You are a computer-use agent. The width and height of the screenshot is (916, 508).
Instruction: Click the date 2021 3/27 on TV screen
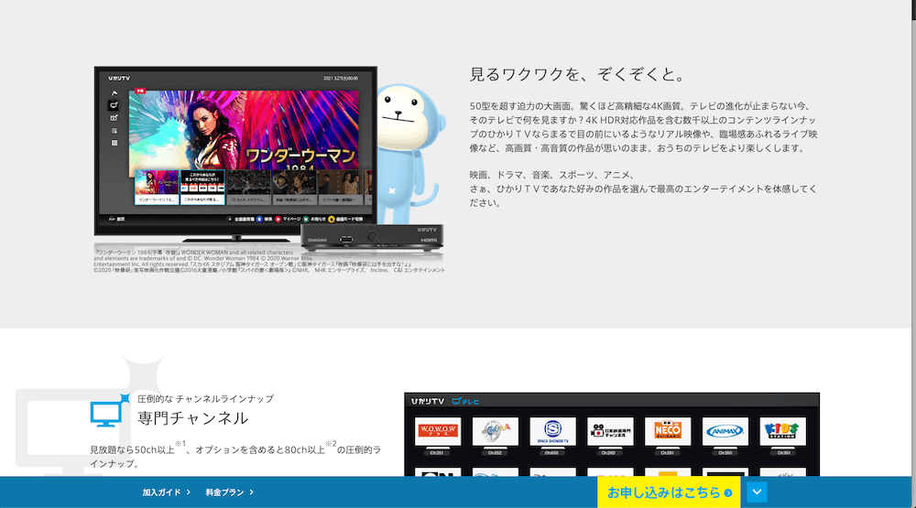pos(341,78)
